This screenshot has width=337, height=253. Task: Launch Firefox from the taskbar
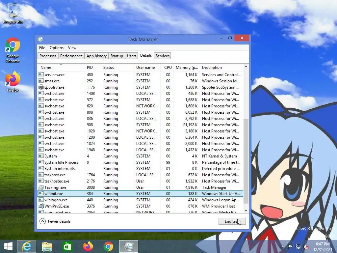(88, 246)
